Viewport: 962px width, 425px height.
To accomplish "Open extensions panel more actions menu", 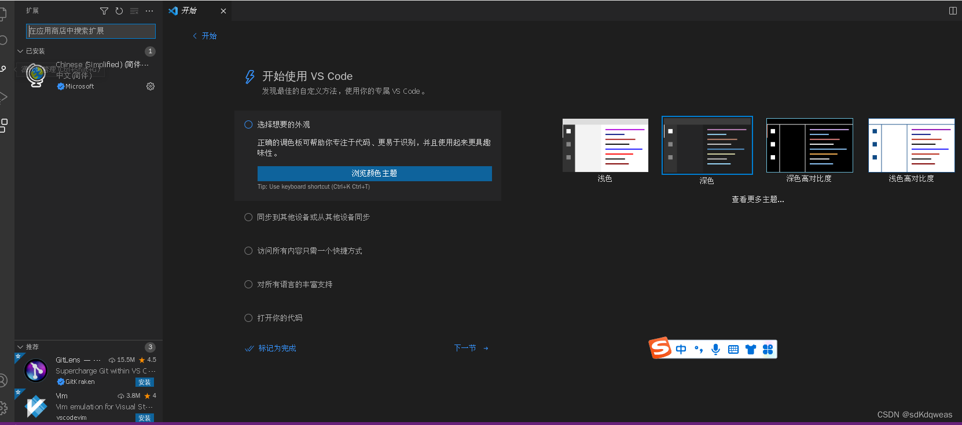I will (x=149, y=11).
